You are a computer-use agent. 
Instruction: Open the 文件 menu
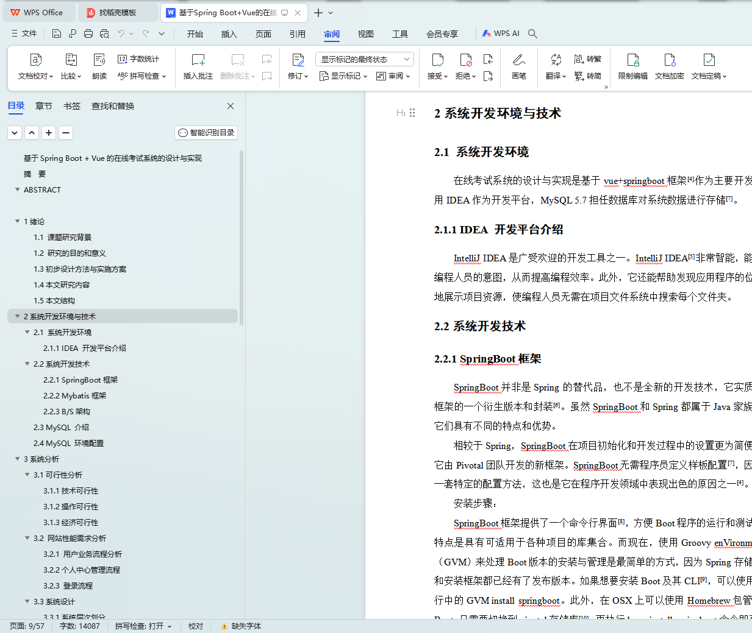tap(24, 34)
